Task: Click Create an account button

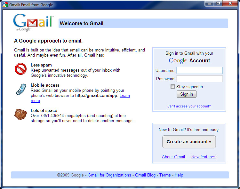Action: [x=189, y=142]
